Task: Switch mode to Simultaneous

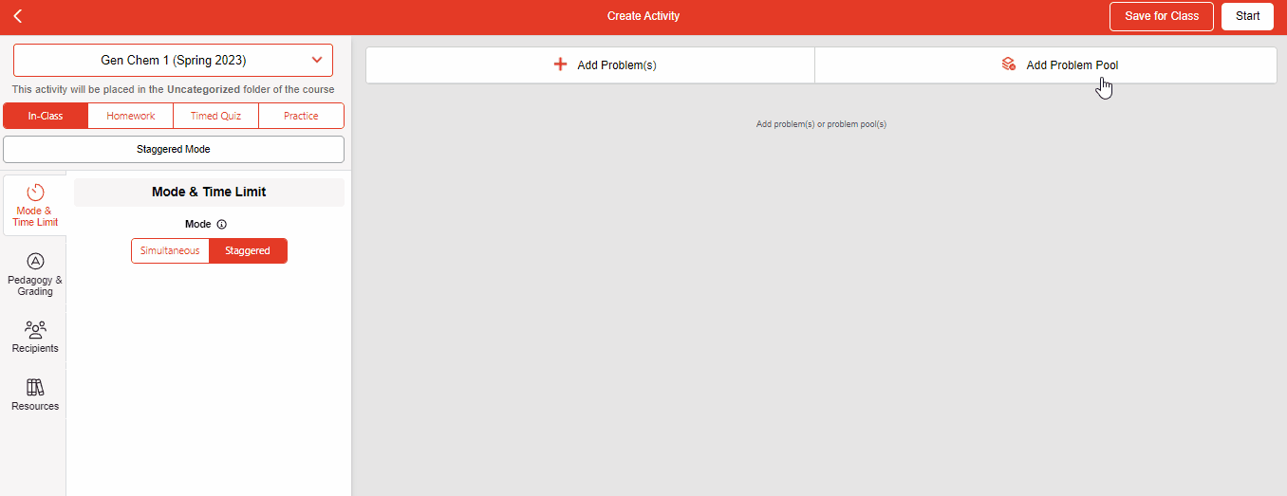Action: (x=170, y=250)
